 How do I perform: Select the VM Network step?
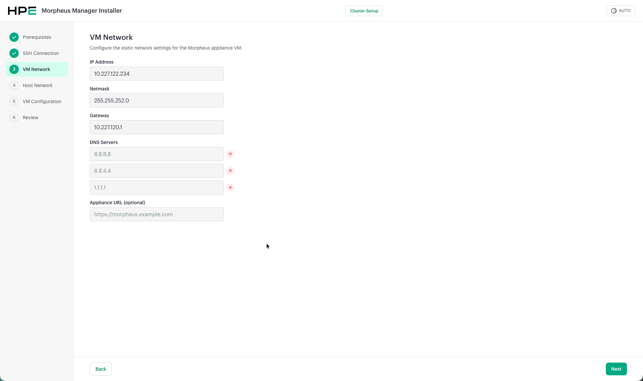click(37, 69)
